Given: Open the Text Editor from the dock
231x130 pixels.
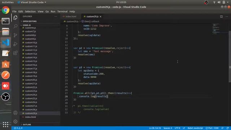Looking at the screenshot, I should click(6, 53).
